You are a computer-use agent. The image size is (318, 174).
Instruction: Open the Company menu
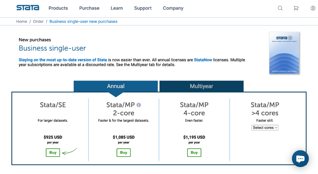[x=173, y=8]
